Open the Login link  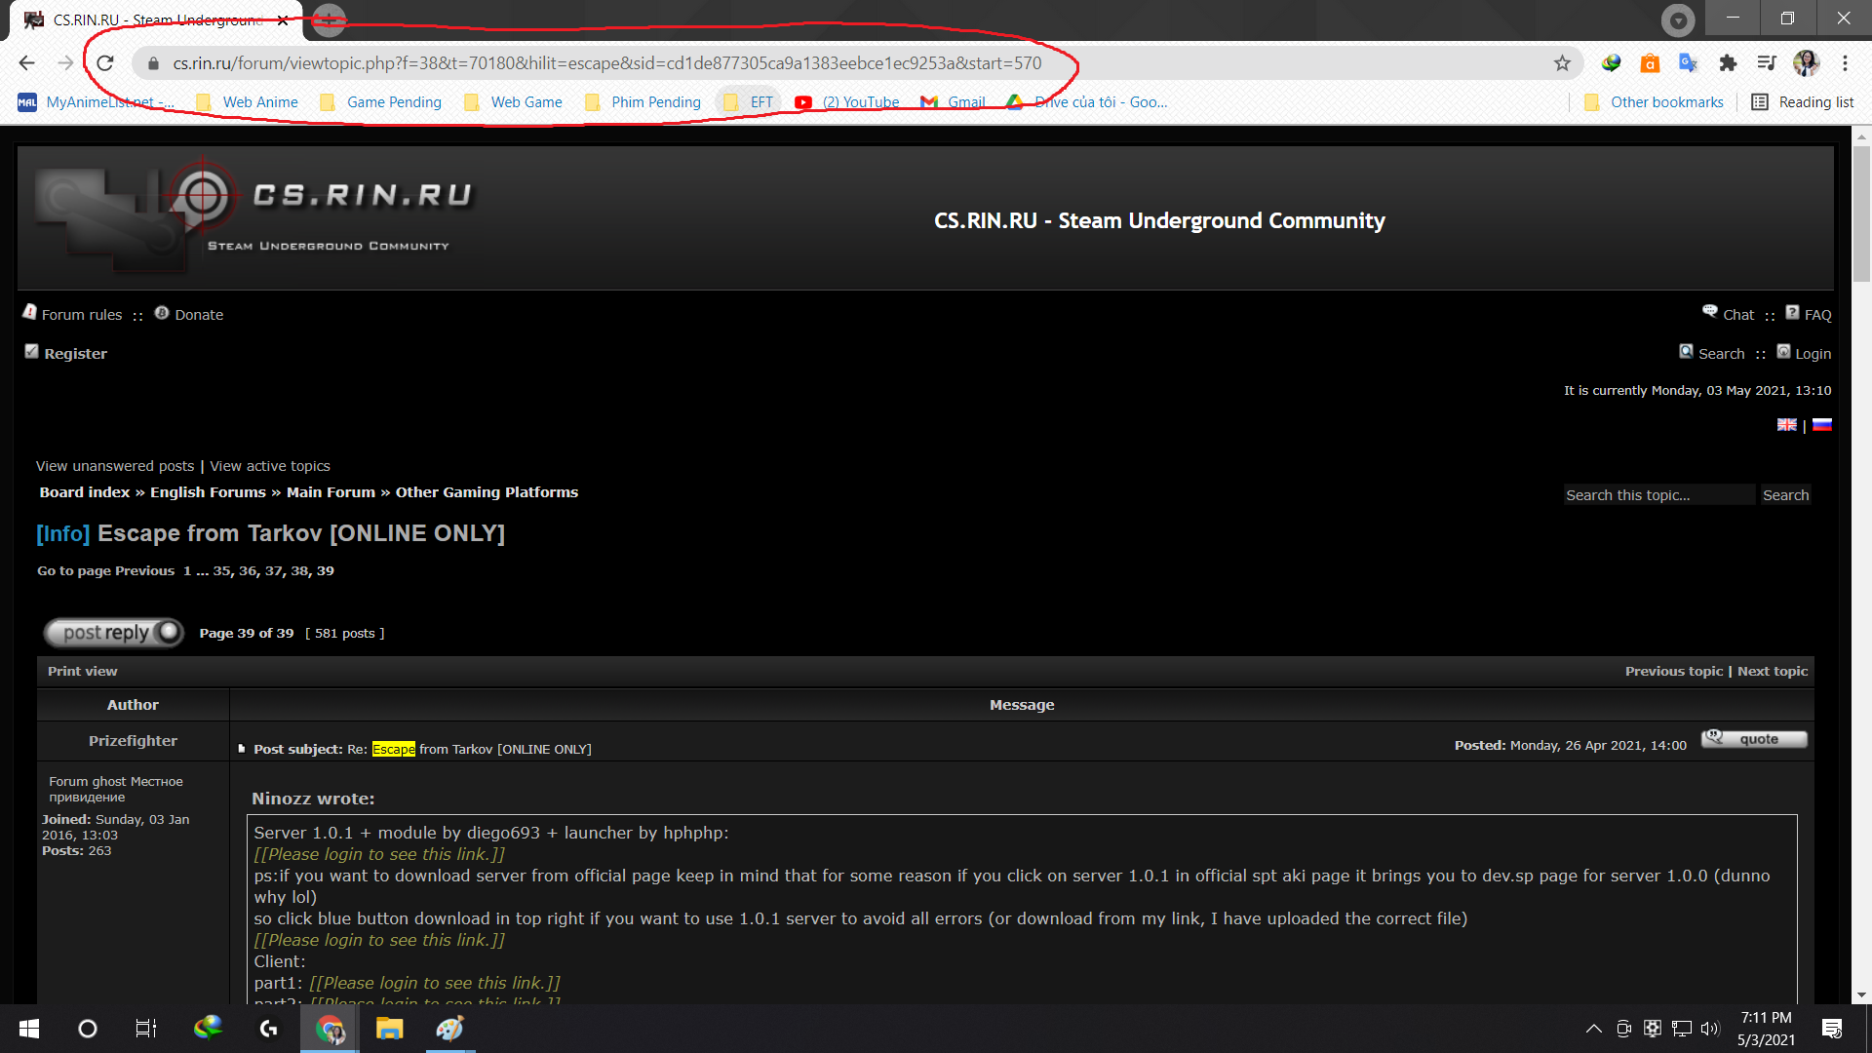1813,354
